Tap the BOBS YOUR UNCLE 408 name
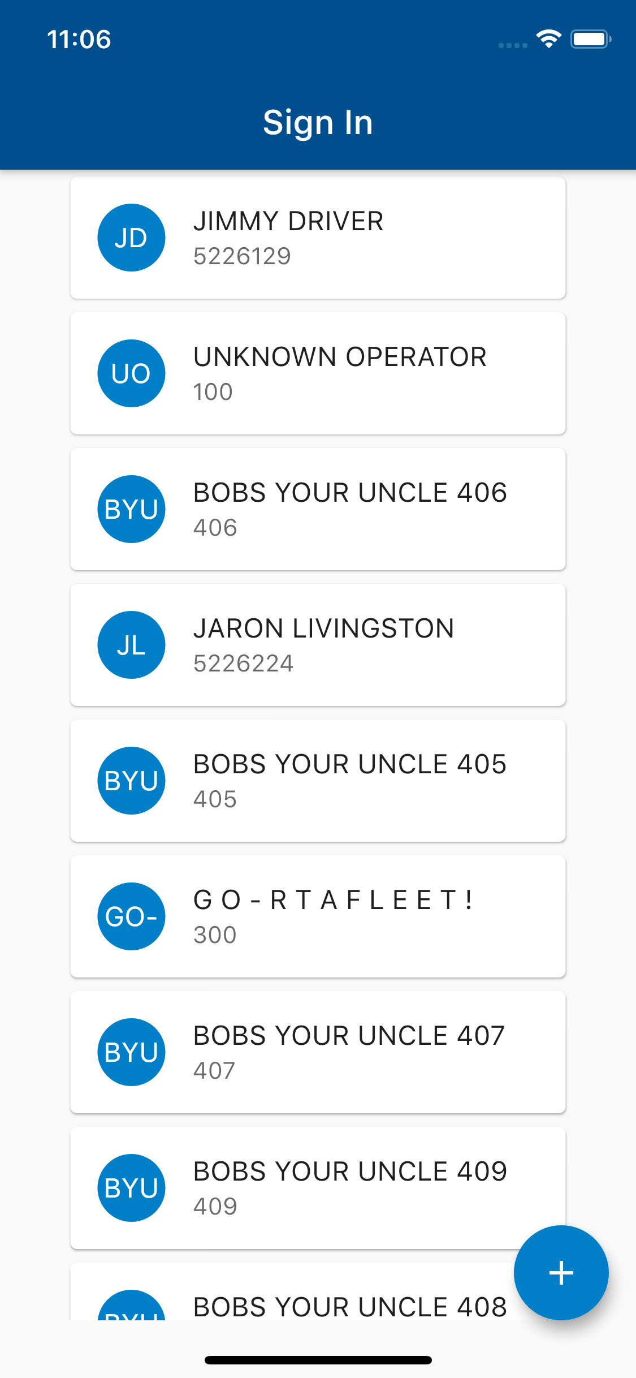Screen dimensions: 636x1378 (x=350, y=1307)
